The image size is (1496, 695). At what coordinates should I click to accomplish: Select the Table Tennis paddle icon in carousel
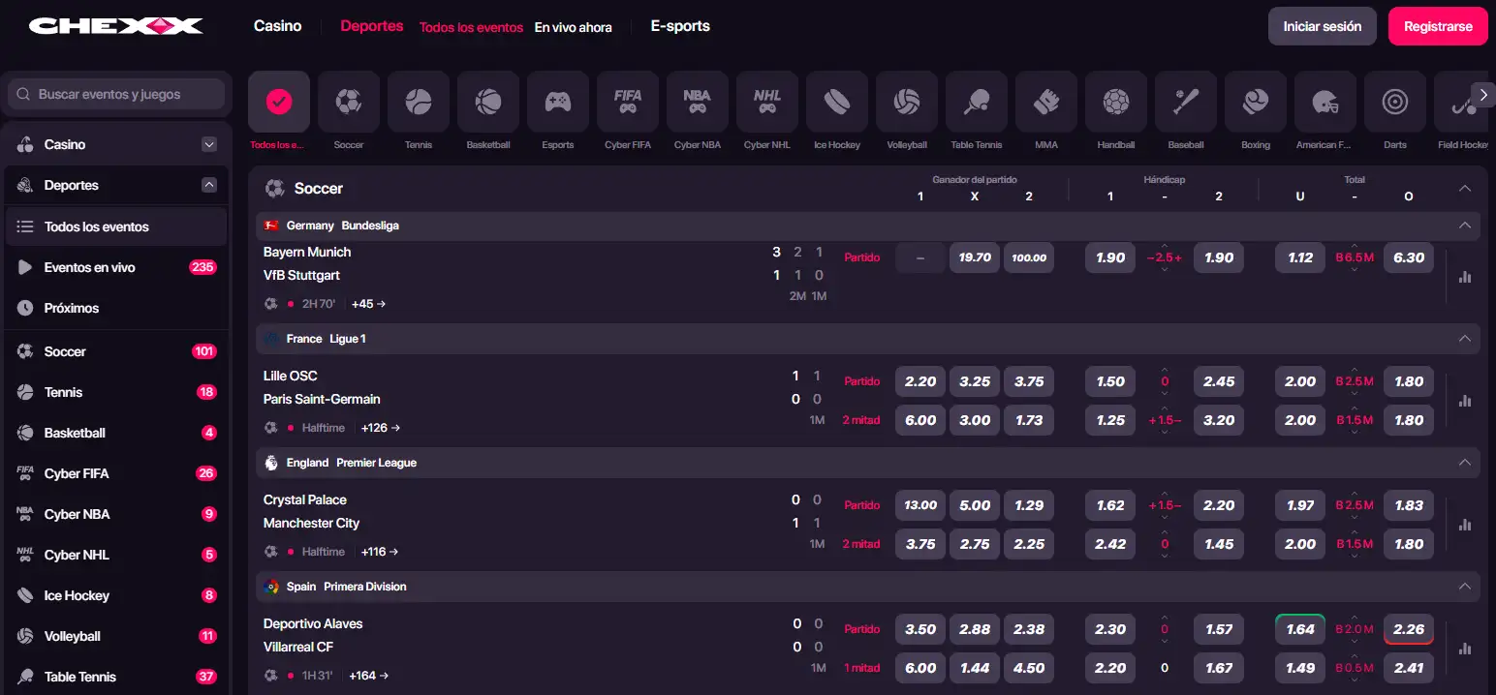(977, 102)
